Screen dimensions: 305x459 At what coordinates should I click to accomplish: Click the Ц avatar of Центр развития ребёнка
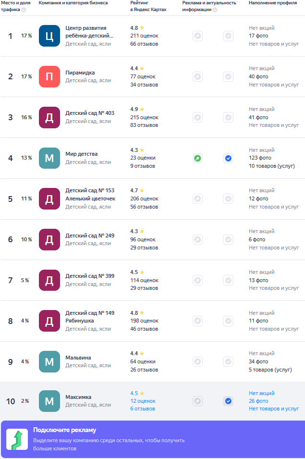coord(49,36)
